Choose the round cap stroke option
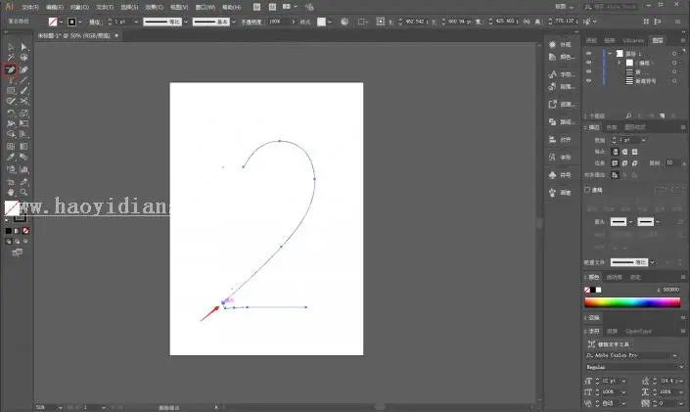The width and height of the screenshot is (690, 412). (624, 152)
